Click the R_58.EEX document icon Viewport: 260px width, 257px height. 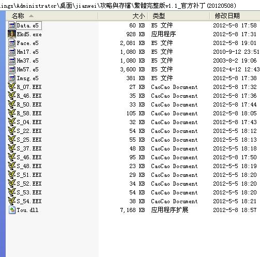tap(12, 113)
